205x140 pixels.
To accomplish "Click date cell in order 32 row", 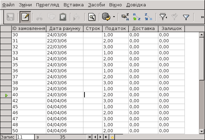I will click(x=65, y=47).
